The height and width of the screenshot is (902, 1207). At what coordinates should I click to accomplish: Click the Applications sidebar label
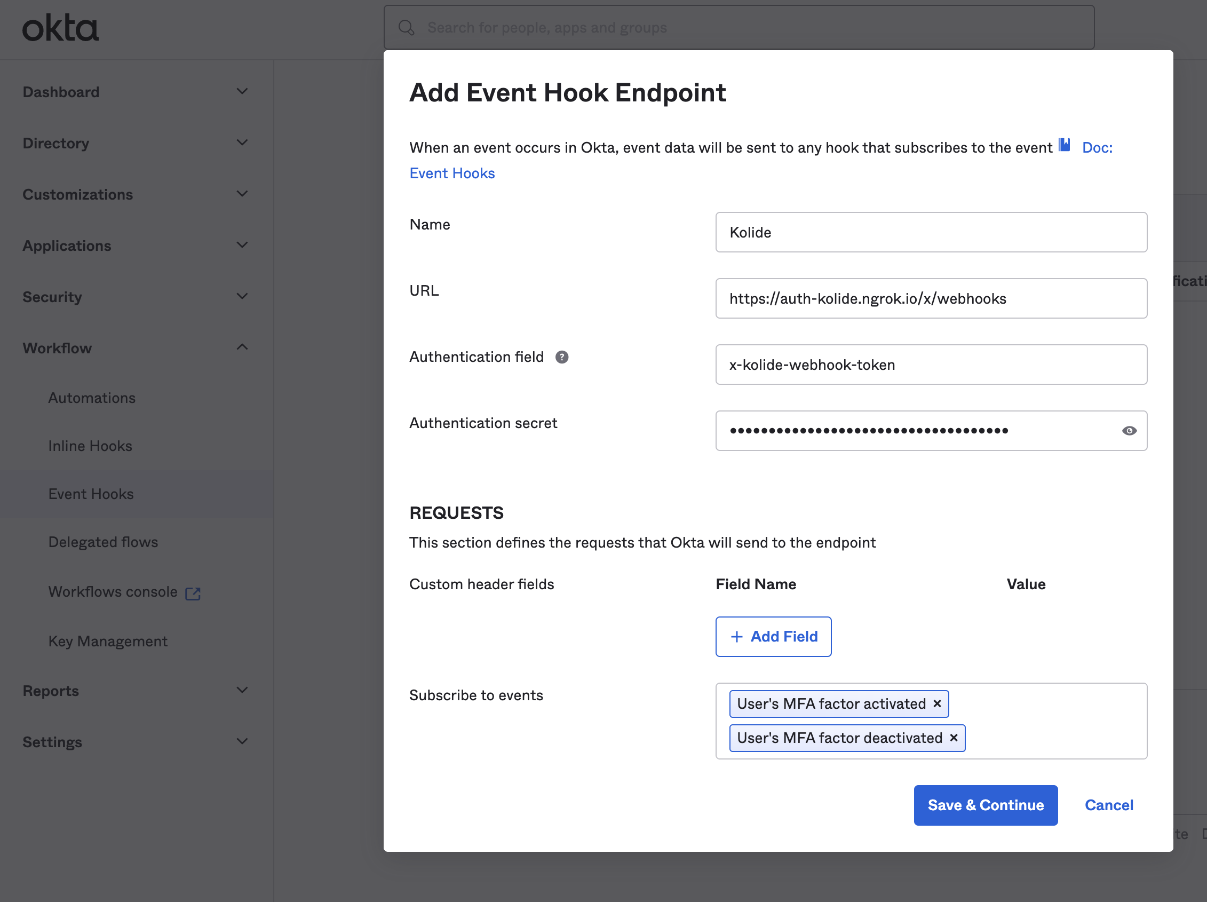[67, 246]
